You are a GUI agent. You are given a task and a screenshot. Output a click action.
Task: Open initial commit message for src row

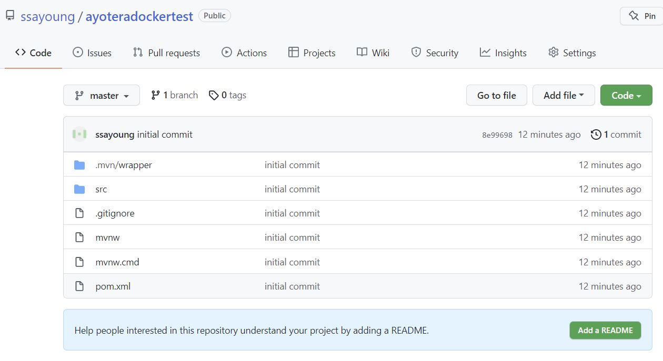point(292,189)
